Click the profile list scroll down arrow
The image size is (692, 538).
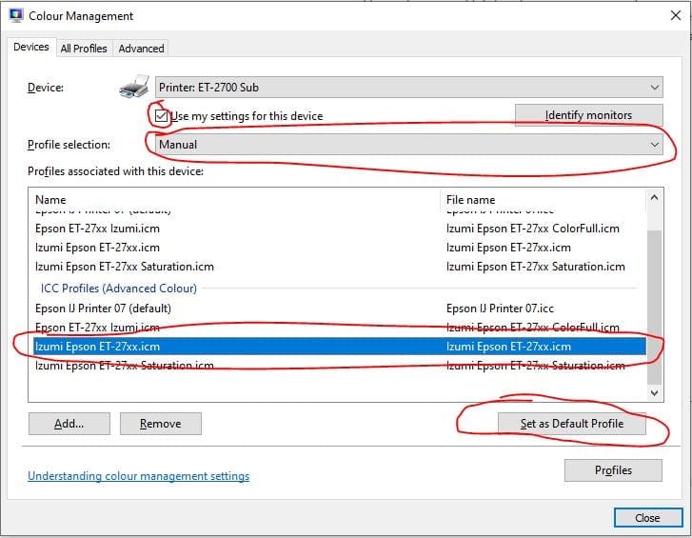point(654,392)
